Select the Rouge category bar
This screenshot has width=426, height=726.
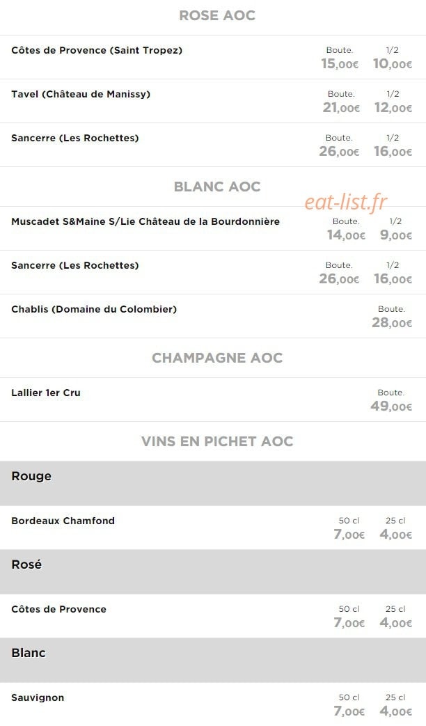coord(213,483)
